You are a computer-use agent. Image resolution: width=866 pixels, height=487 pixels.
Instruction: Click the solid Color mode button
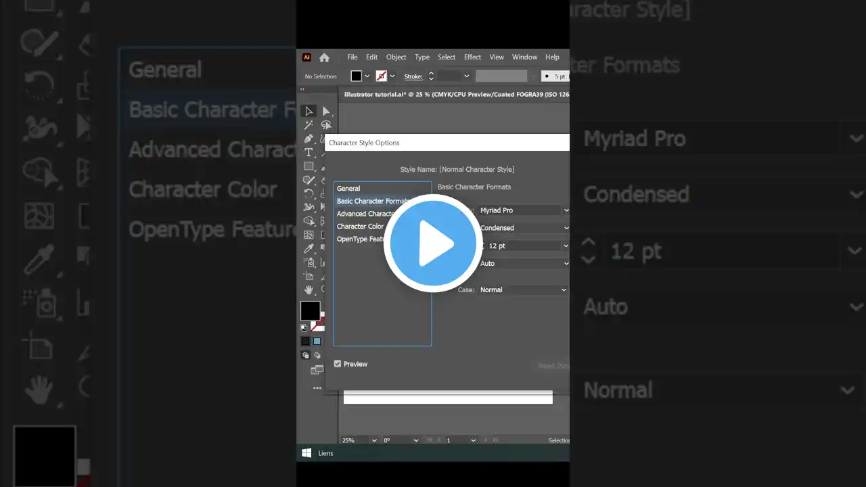click(305, 342)
